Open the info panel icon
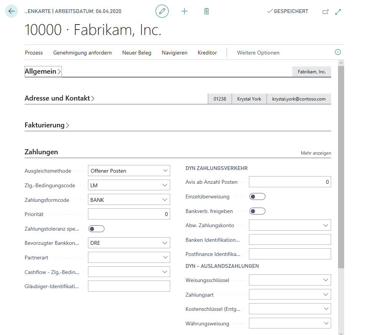368x335 pixels. [x=338, y=52]
